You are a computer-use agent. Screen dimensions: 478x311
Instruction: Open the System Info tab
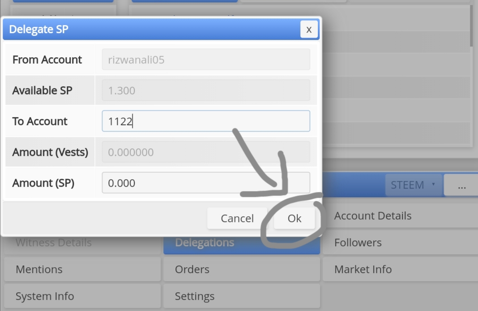click(x=82, y=296)
